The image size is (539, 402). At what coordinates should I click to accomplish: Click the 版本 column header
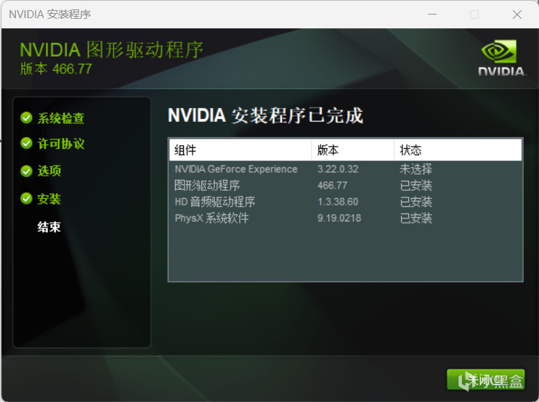point(353,150)
